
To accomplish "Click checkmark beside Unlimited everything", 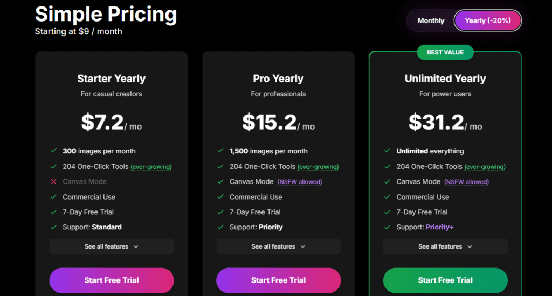I will tap(388, 151).
